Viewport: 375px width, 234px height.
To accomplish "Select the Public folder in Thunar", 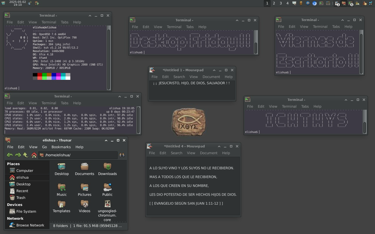I will coord(108,190).
